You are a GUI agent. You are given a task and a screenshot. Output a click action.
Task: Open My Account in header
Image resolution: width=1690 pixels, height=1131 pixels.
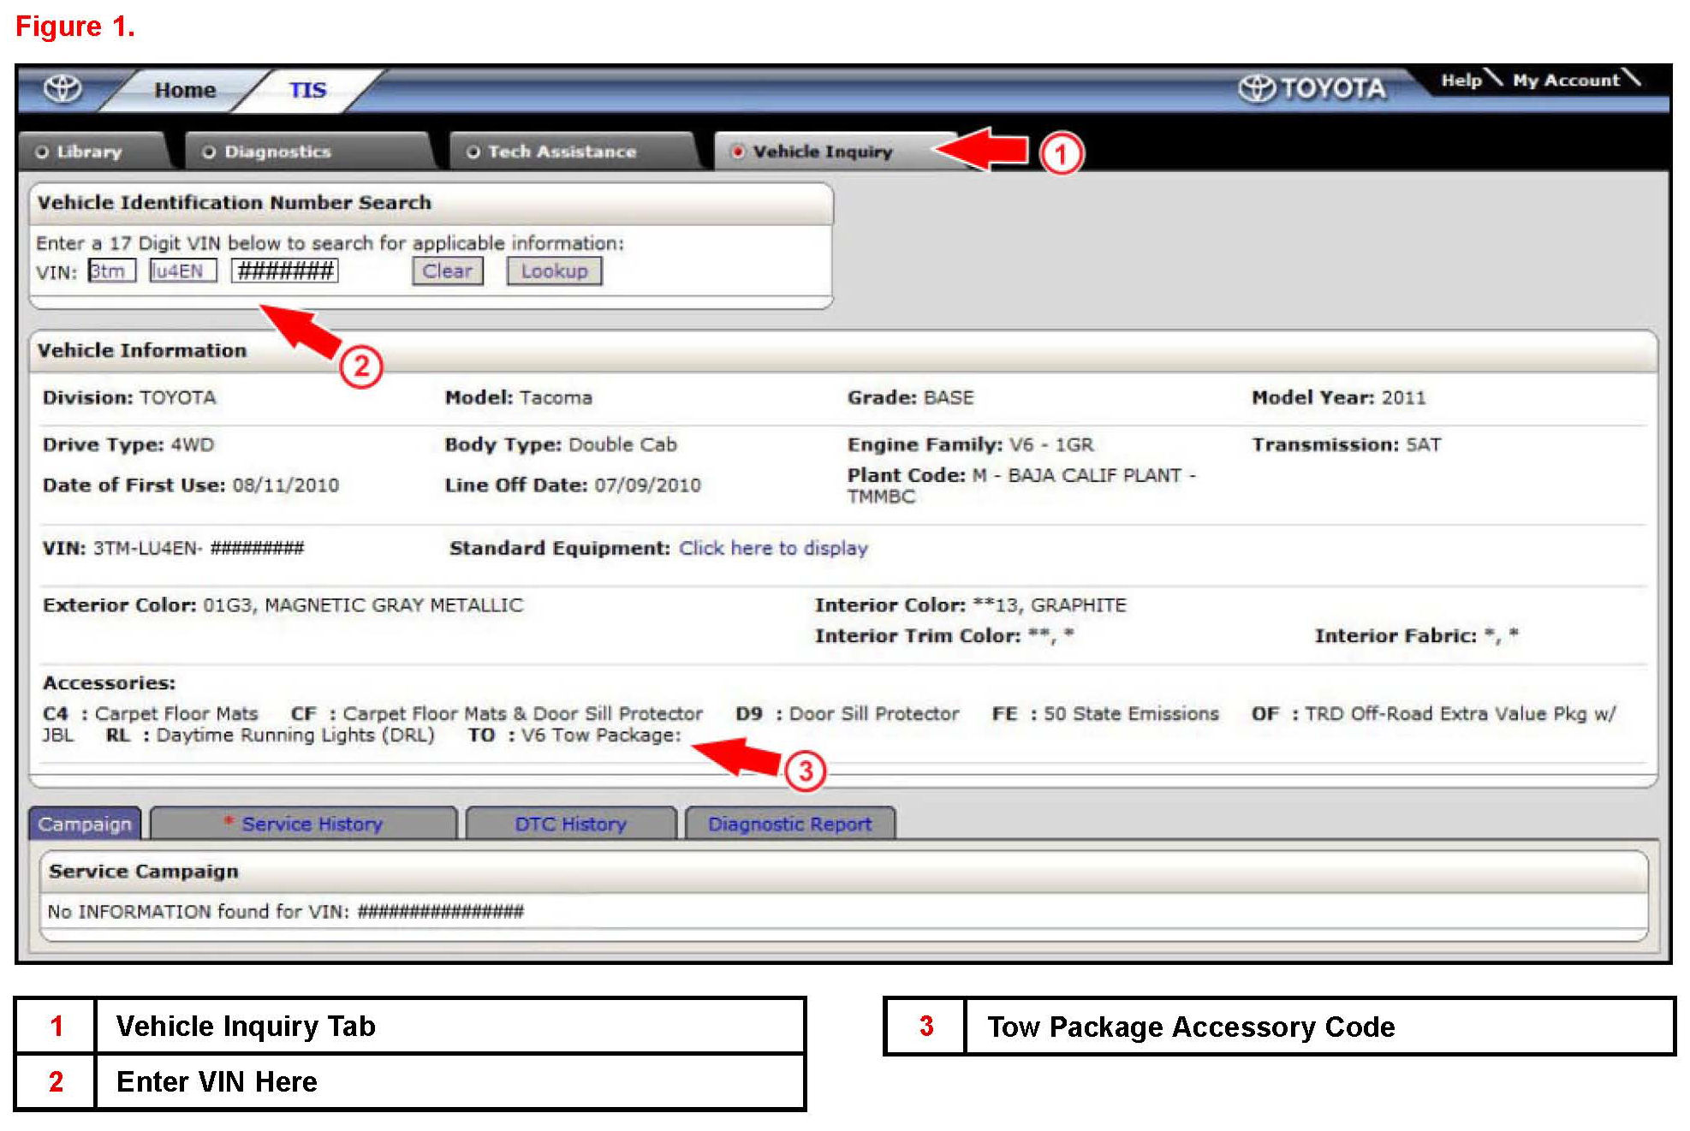point(1566,80)
